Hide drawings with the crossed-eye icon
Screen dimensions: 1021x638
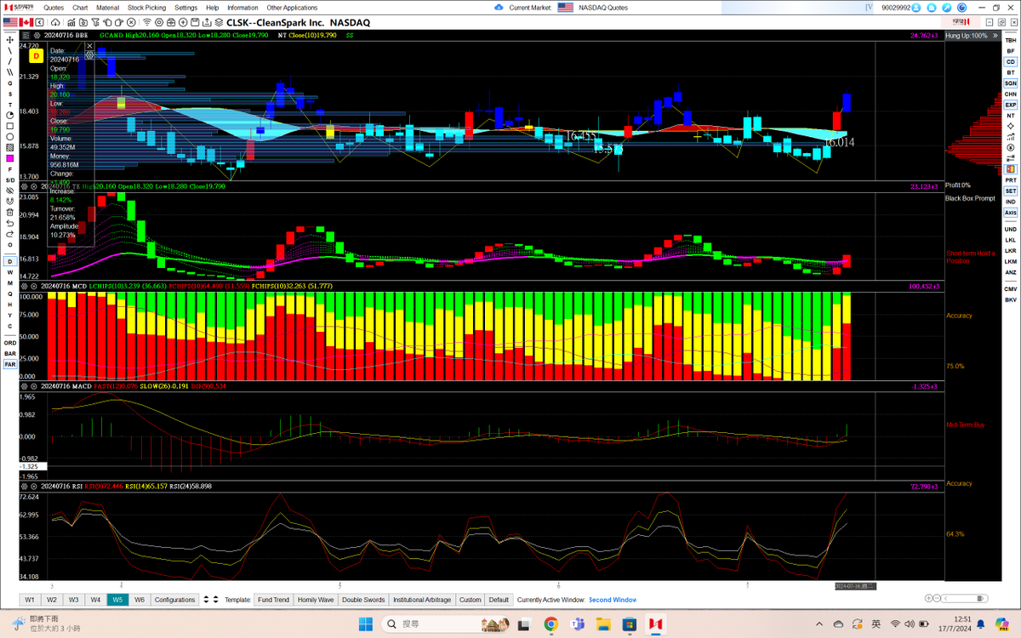[10, 191]
